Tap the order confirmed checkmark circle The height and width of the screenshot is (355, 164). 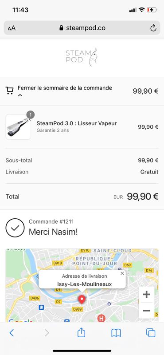point(15,228)
